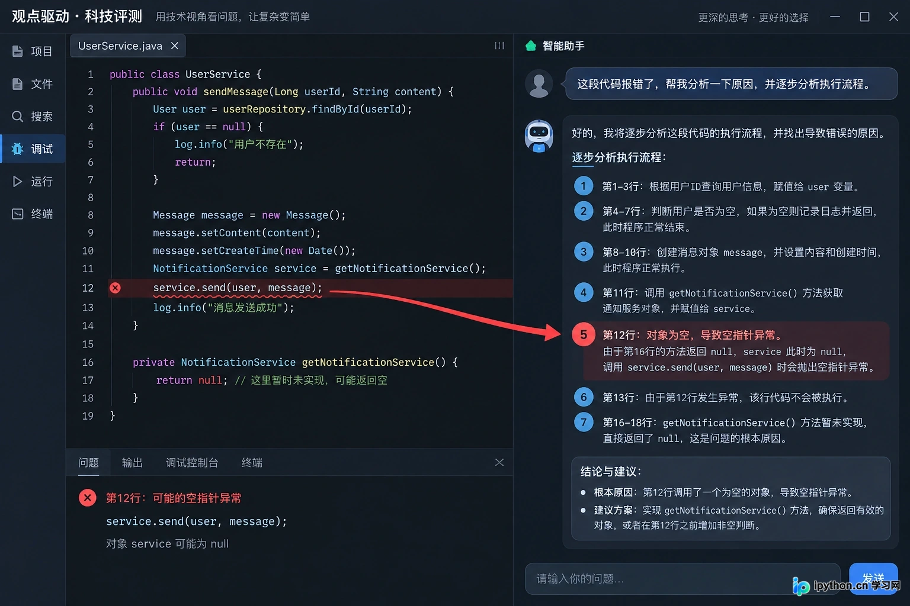Click the 逐步分析执行流程 heading
The image size is (910, 606).
[x=619, y=157]
